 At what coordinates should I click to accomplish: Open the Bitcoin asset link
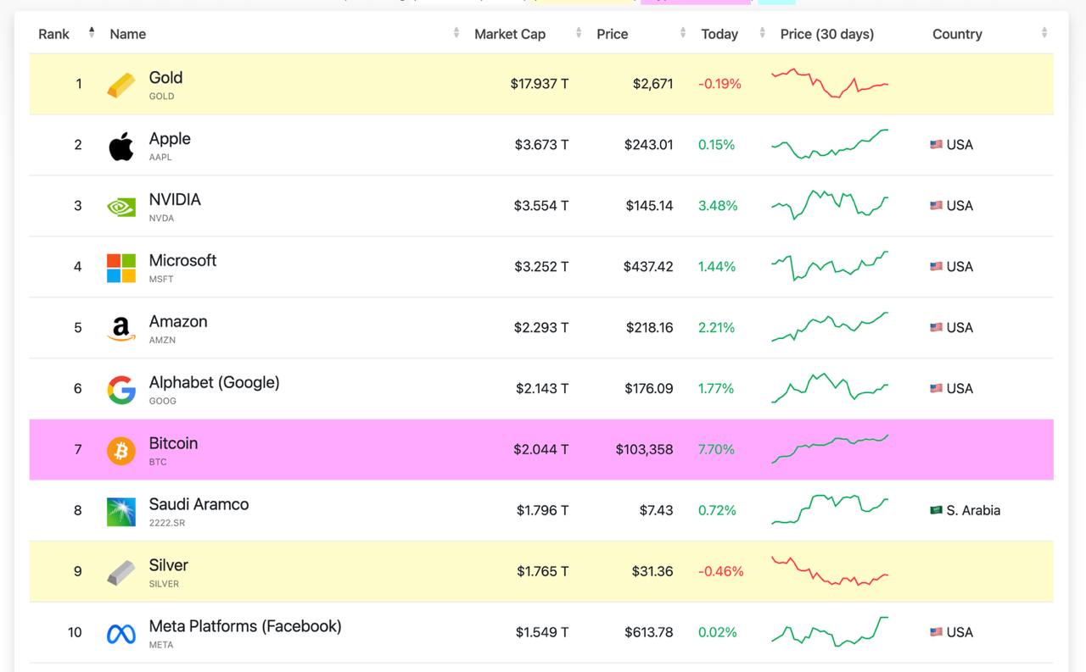coord(173,443)
